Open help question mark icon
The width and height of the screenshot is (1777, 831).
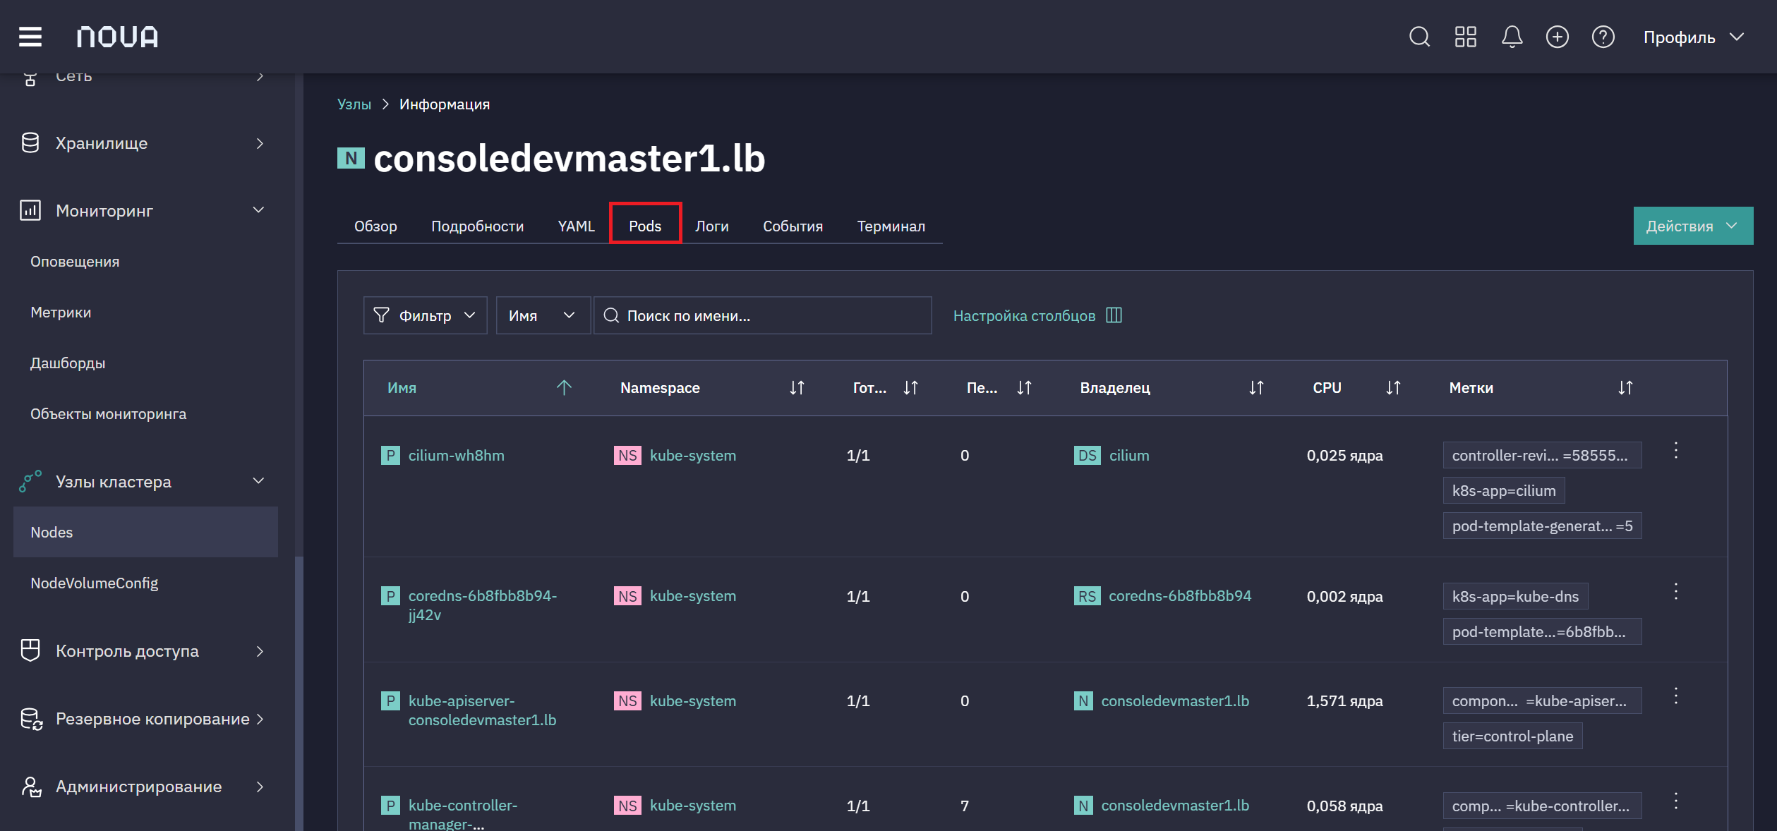coord(1603,37)
